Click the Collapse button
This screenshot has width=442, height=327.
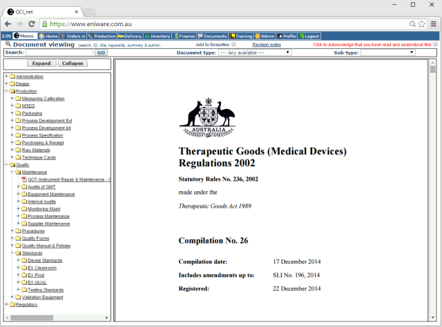pyautogui.click(x=73, y=63)
